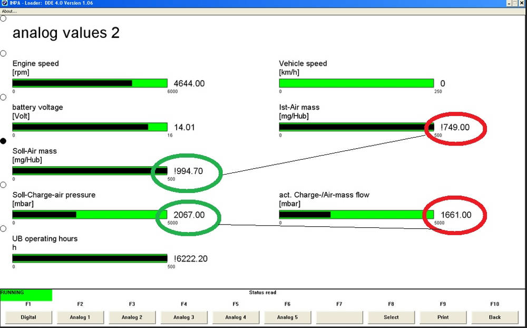The image size is (527, 328).
Task: Open the About... menu
Action: point(9,11)
